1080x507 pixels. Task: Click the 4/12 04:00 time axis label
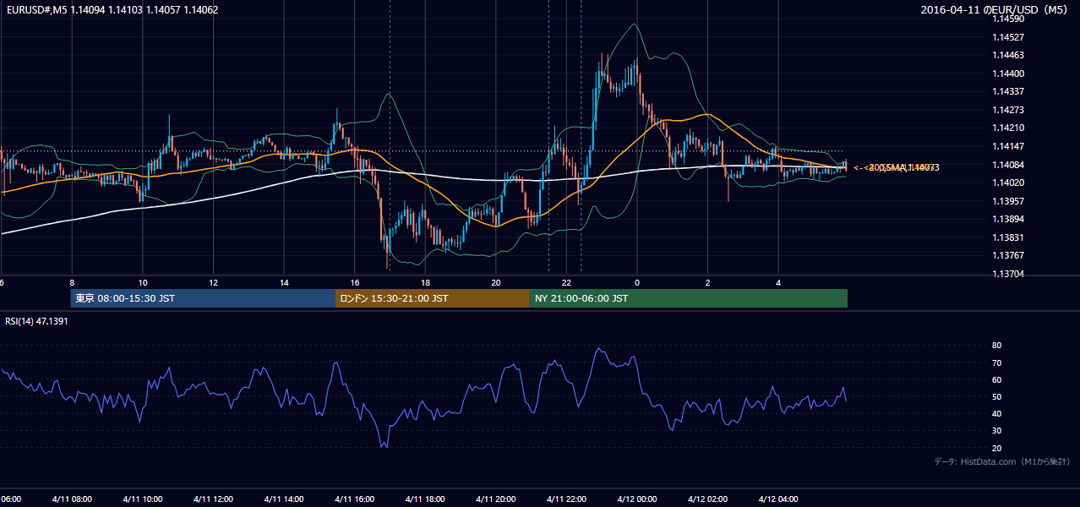tap(778, 499)
